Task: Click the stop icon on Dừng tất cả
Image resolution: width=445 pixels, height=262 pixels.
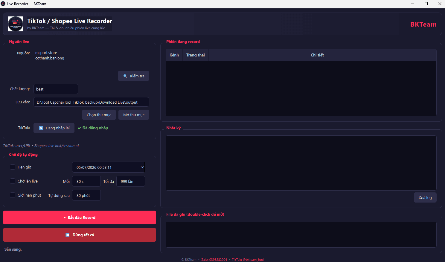Action: pos(68,235)
